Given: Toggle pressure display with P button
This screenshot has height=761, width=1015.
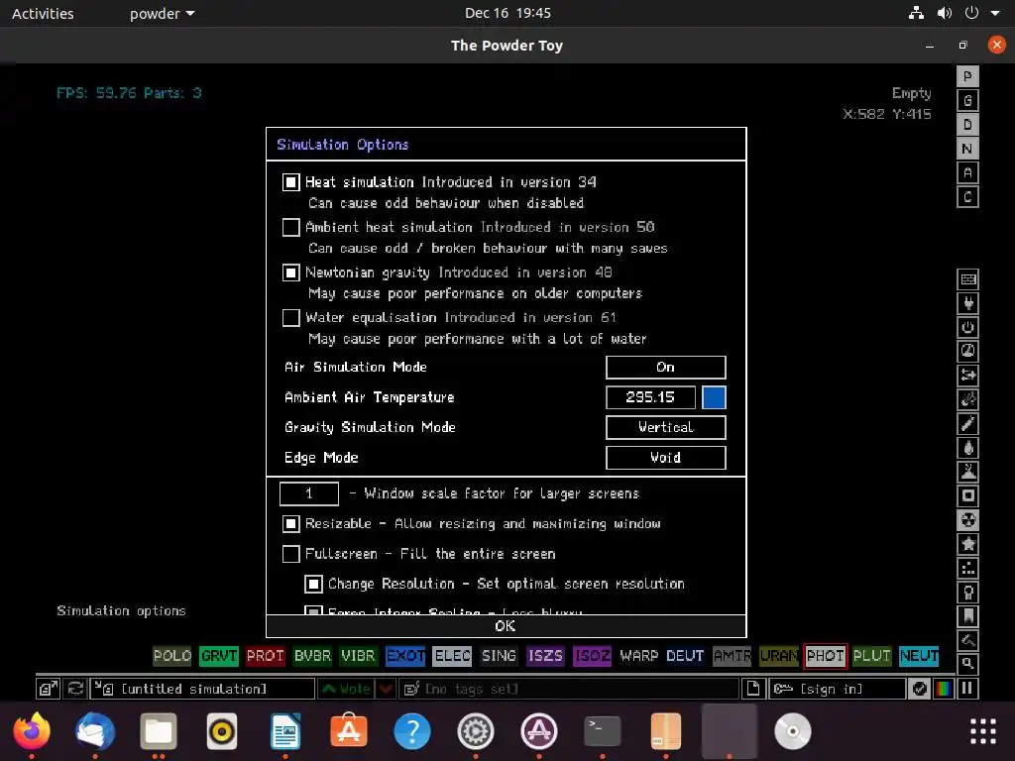Looking at the screenshot, I should [x=967, y=76].
